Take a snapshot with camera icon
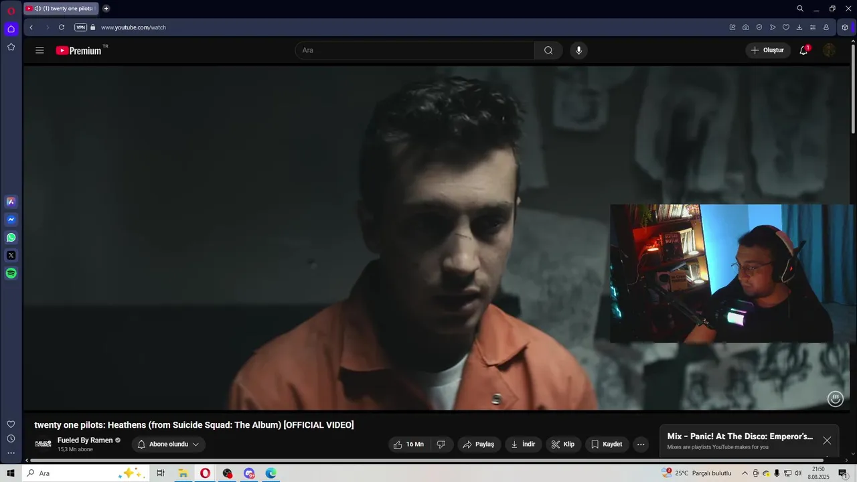This screenshot has height=482, width=857. click(x=746, y=27)
